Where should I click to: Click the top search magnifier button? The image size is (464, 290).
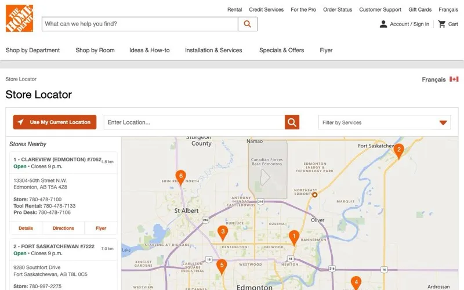[x=248, y=24]
